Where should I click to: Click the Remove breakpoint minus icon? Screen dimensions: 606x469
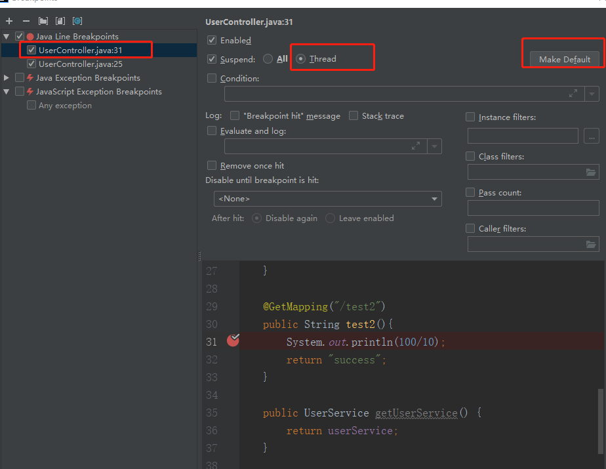point(26,22)
